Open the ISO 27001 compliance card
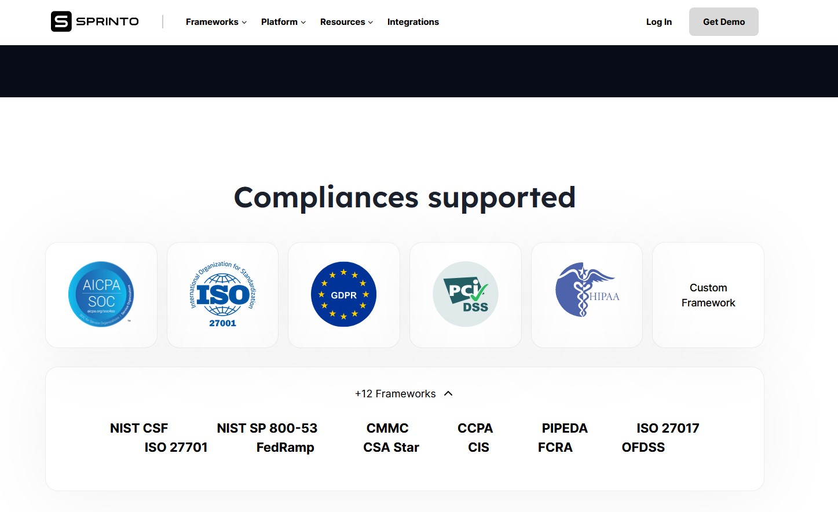This screenshot has width=838, height=512. click(x=222, y=295)
